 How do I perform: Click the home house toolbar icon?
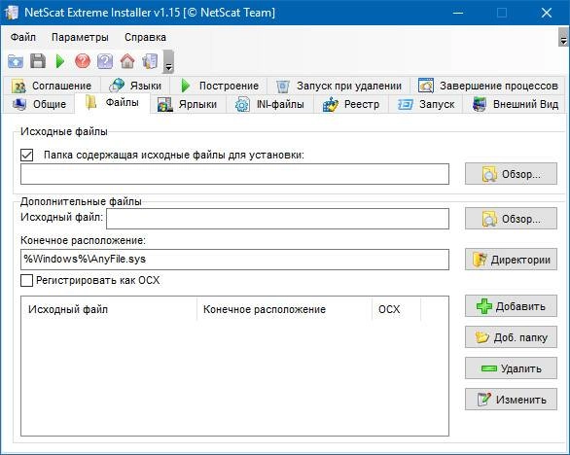coord(127,61)
